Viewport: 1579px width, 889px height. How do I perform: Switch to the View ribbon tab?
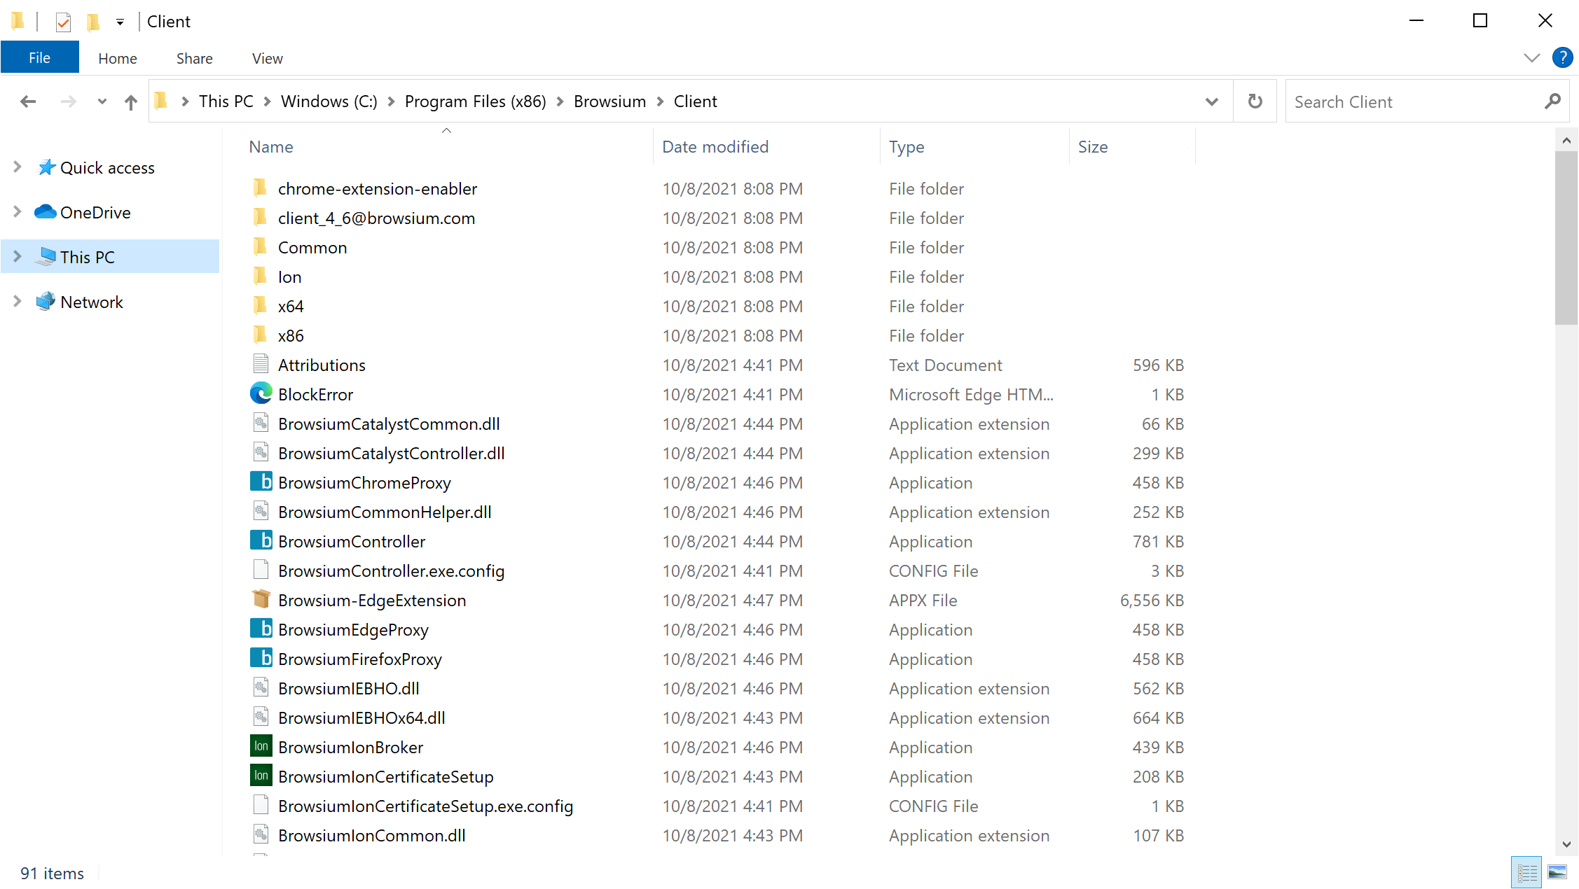click(x=266, y=57)
